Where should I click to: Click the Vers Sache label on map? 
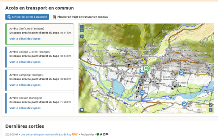coord(107,40)
